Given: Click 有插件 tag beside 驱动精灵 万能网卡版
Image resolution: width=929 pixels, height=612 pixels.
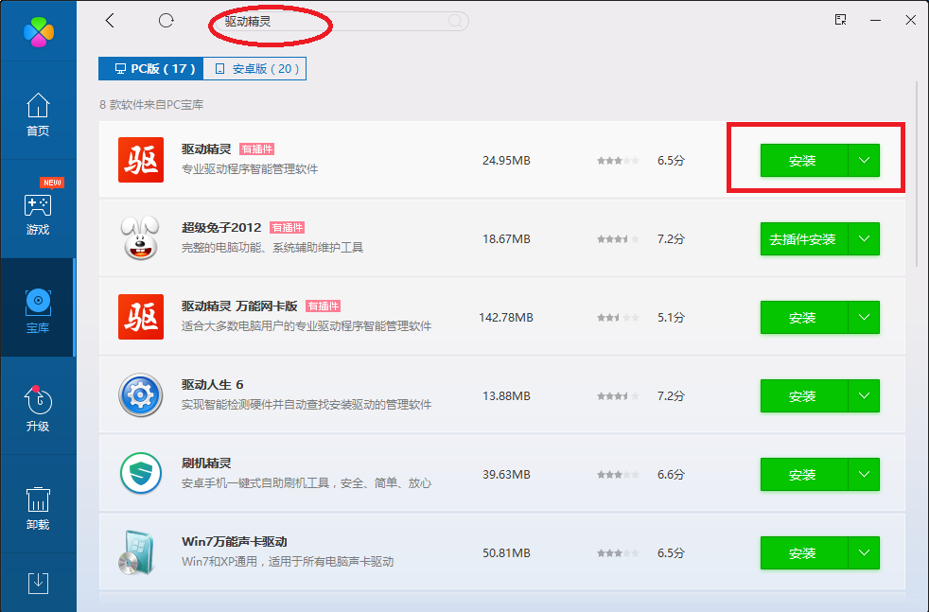Looking at the screenshot, I should tap(323, 306).
